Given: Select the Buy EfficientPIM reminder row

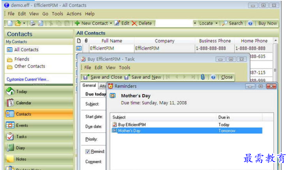Looking at the screenshot, I should click(x=187, y=125).
